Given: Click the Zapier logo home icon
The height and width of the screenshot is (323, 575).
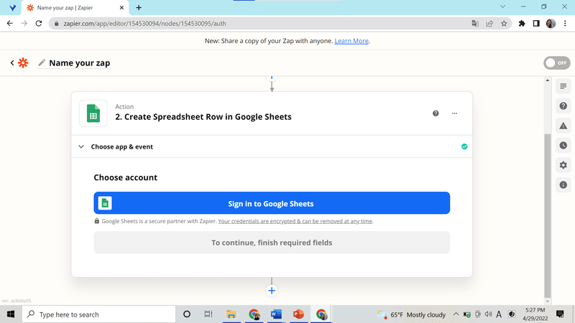Looking at the screenshot, I should pyautogui.click(x=23, y=63).
